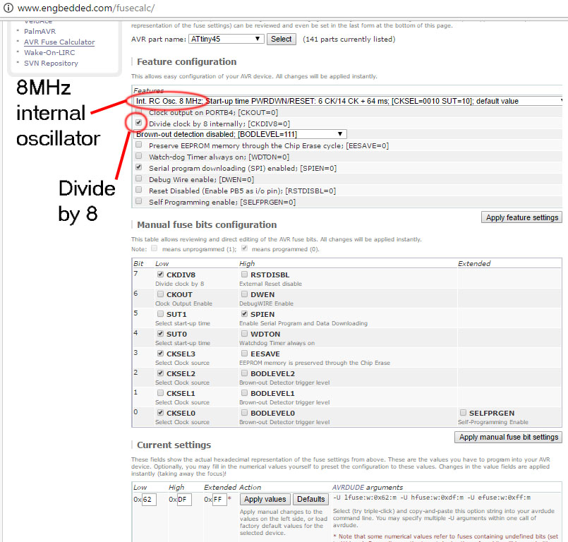568x542 pixels.
Task: Toggle the DWEN fuse bit checkbox
Action: coord(245,294)
